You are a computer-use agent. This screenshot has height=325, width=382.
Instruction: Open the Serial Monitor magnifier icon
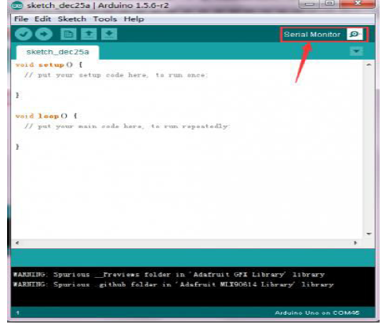pyautogui.click(x=355, y=34)
